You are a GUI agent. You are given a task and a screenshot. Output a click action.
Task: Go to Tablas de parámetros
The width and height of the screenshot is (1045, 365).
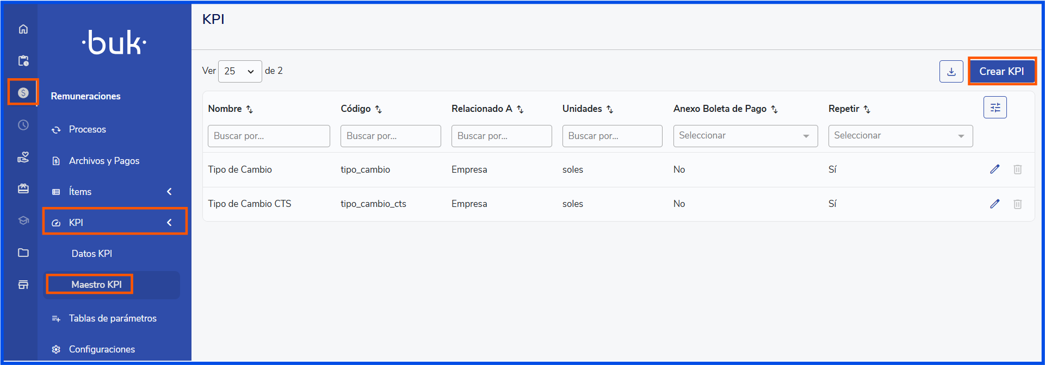click(x=113, y=318)
